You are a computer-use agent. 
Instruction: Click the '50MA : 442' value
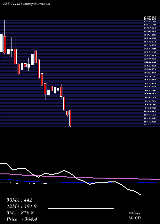tap(20, 200)
